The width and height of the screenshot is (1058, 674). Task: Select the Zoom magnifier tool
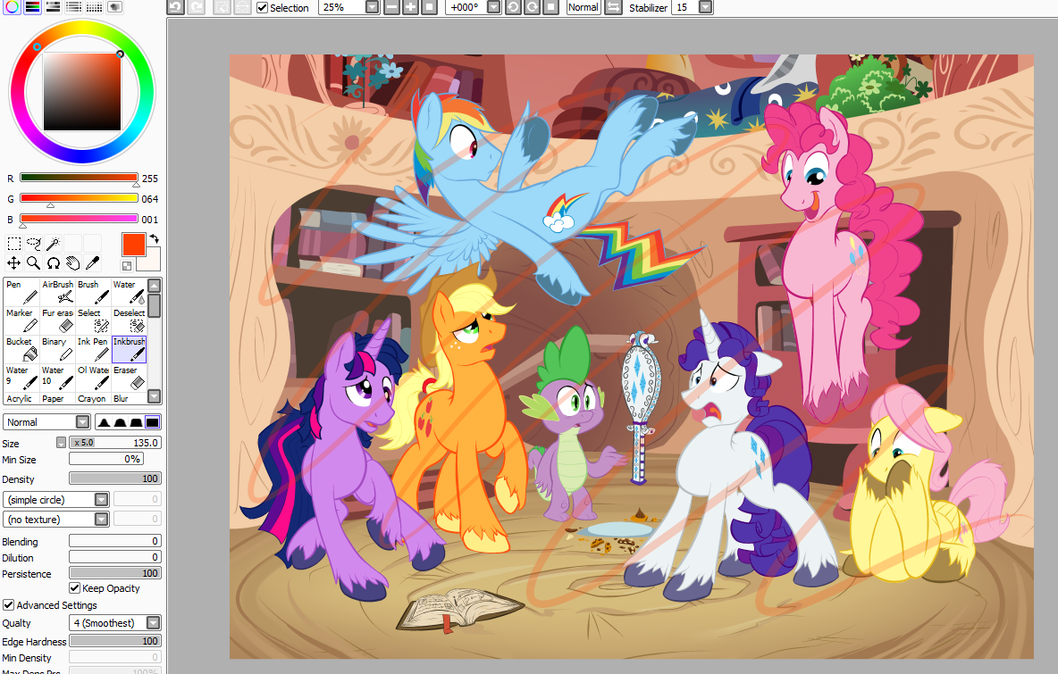click(33, 262)
